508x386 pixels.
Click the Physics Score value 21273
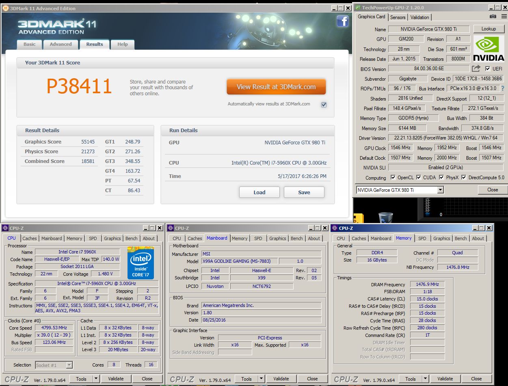click(88, 151)
